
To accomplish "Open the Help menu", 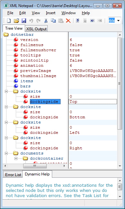I will [86, 13].
